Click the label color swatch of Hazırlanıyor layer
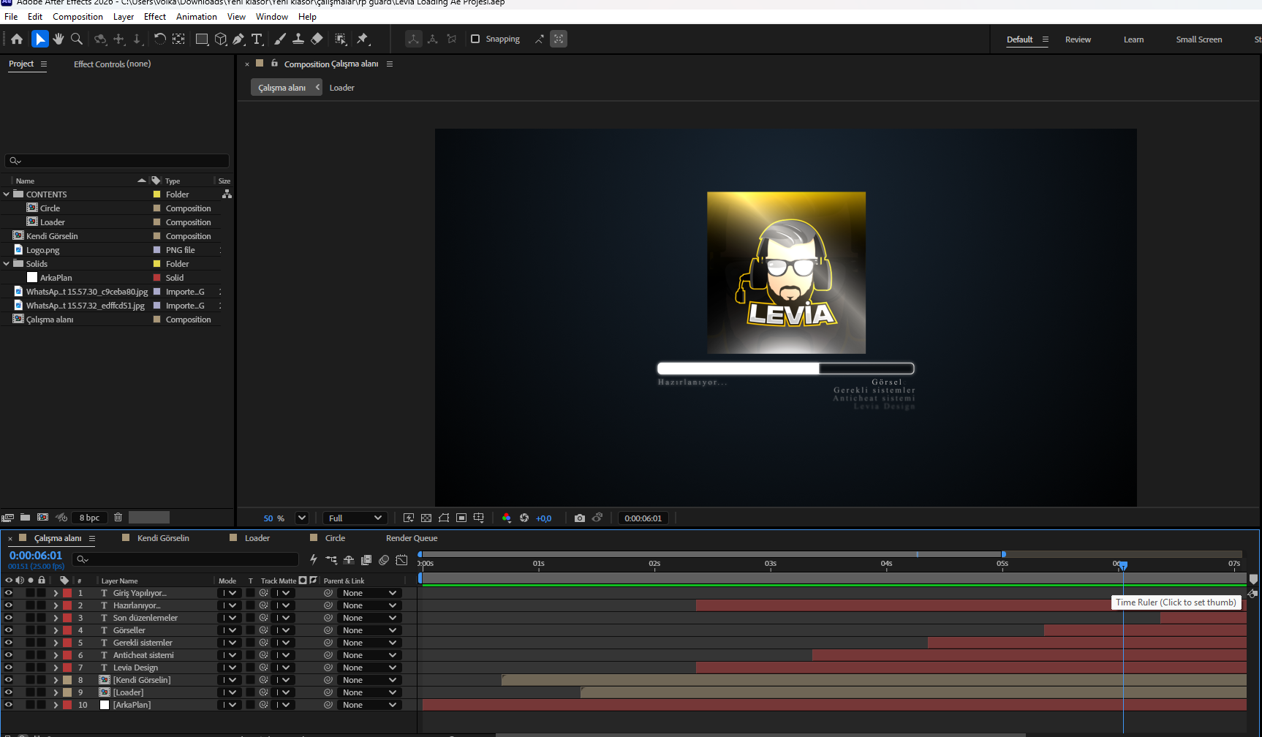The width and height of the screenshot is (1262, 737). click(67, 605)
